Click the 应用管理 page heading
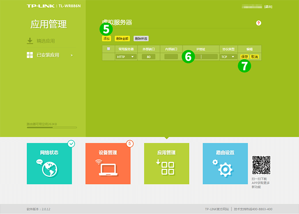 point(48,24)
